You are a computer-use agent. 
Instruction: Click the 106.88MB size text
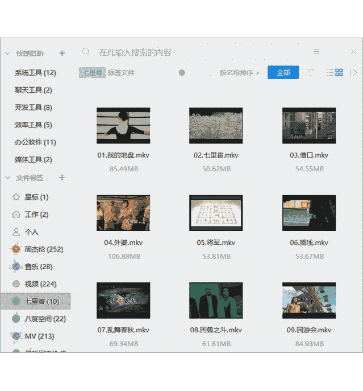(x=124, y=256)
